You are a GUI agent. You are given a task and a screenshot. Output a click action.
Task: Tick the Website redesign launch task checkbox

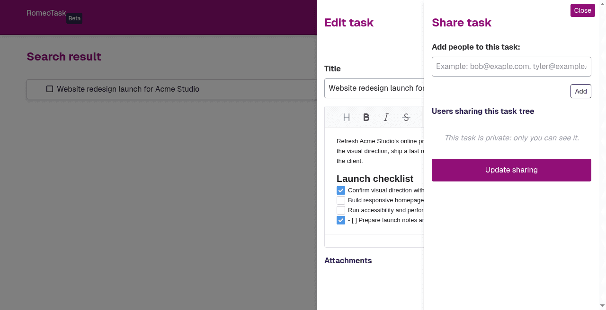click(50, 89)
